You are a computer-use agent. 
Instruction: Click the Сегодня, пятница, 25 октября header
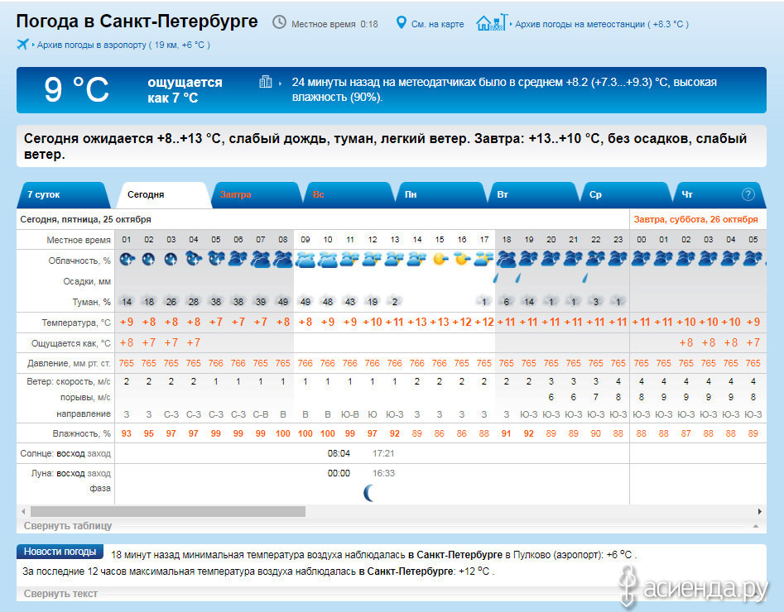[85, 219]
